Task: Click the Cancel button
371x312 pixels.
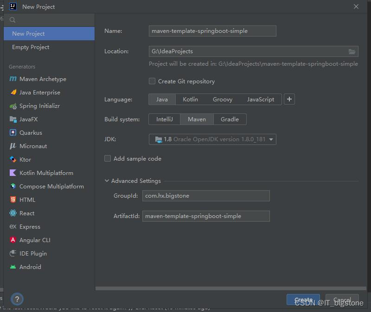Action: point(342,300)
